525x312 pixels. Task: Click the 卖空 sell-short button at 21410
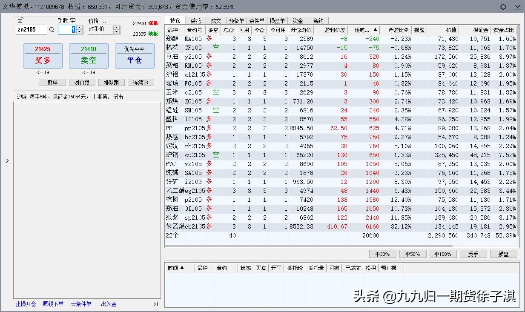(89, 56)
